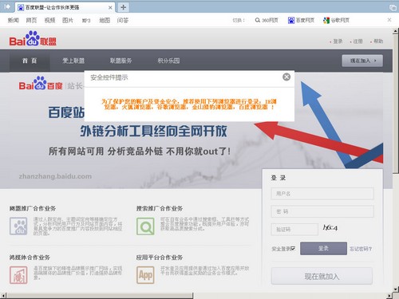
Task: Click the 注册 link in the header
Action: point(358,41)
